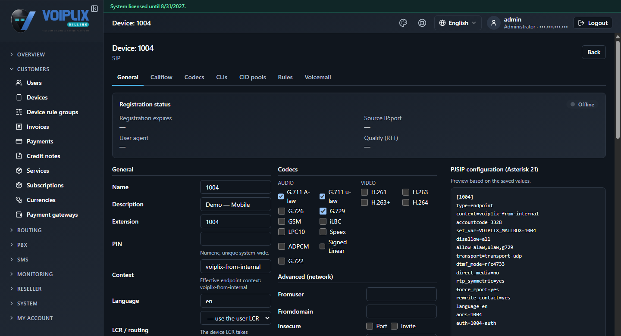Enable the GSM codec checkbox
The image size is (621, 336).
pyautogui.click(x=282, y=221)
